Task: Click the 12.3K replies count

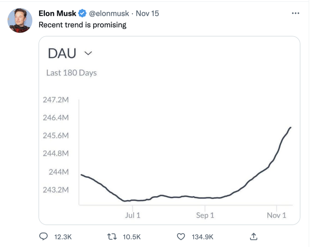Action: (x=63, y=237)
